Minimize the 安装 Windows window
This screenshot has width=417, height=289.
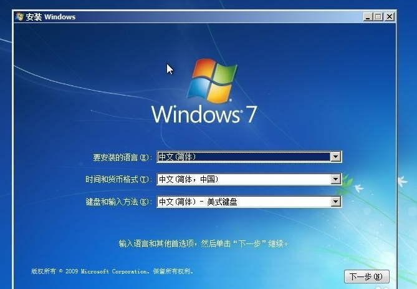[368, 17]
